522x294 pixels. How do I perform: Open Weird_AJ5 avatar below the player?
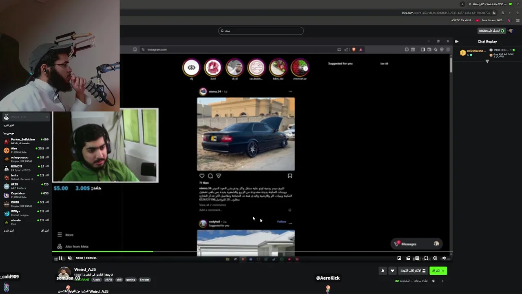point(64,273)
